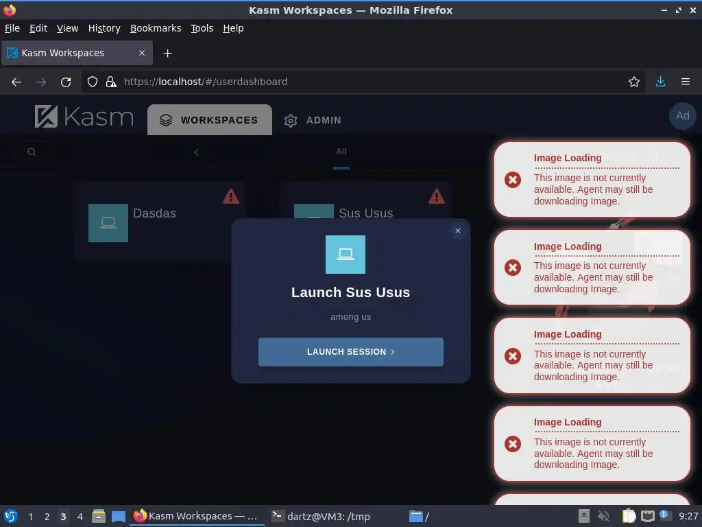This screenshot has height=527, width=702.
Task: Open the Tools menu
Action: (x=202, y=28)
